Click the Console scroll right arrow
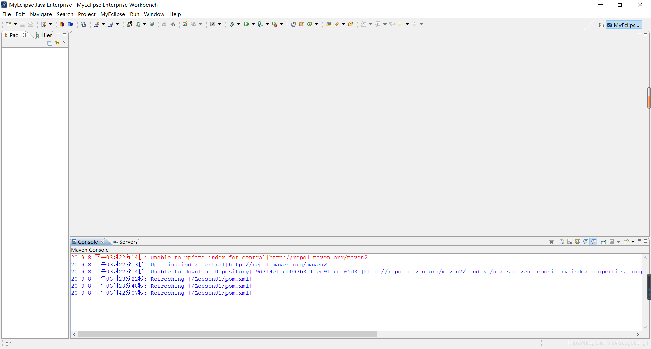Viewport: 651px width, 349px height. point(638,334)
